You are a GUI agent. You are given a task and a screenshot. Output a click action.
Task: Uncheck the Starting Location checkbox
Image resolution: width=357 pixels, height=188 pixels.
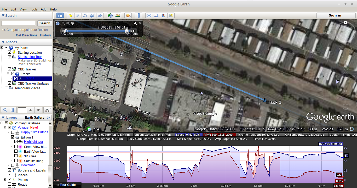pos(10,52)
